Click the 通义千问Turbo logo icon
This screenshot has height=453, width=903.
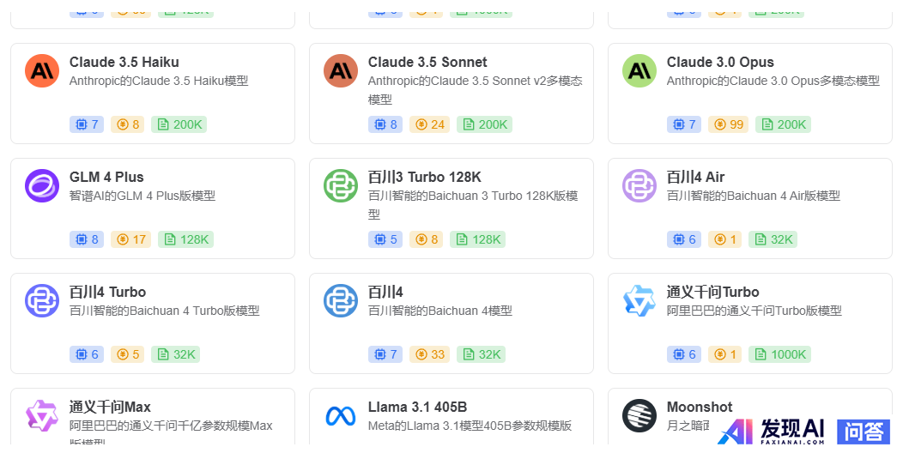tap(639, 300)
